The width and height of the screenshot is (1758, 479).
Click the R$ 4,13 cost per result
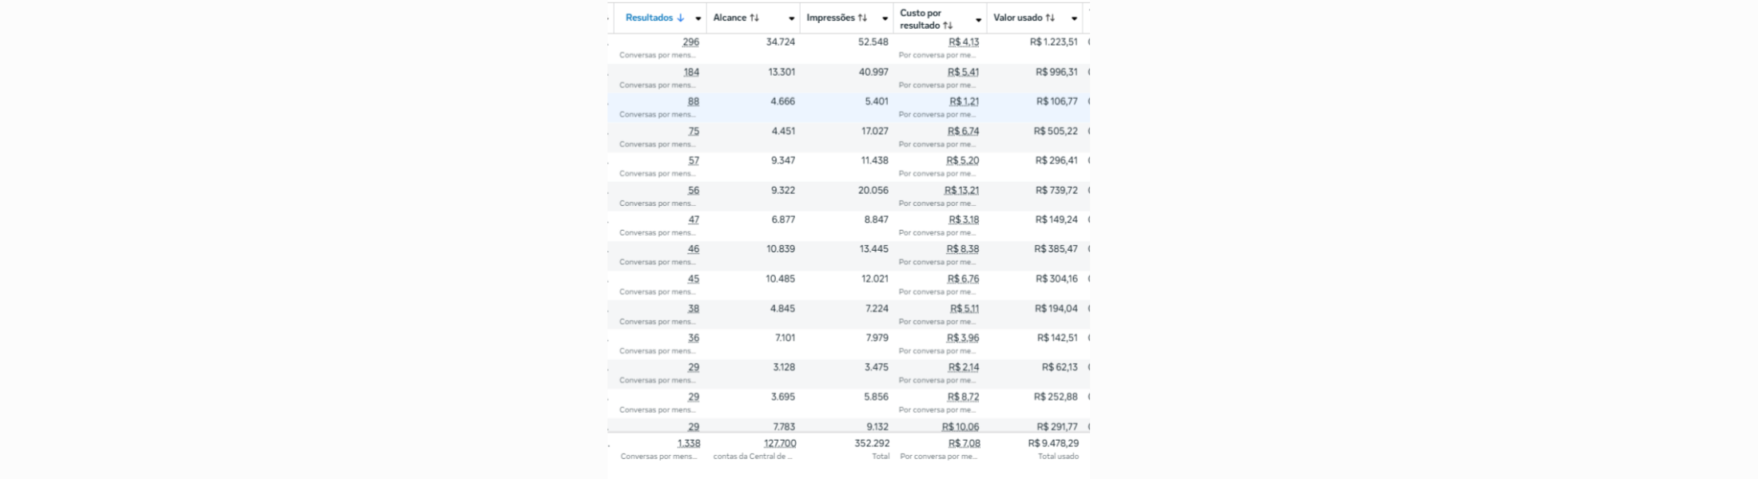click(x=963, y=42)
